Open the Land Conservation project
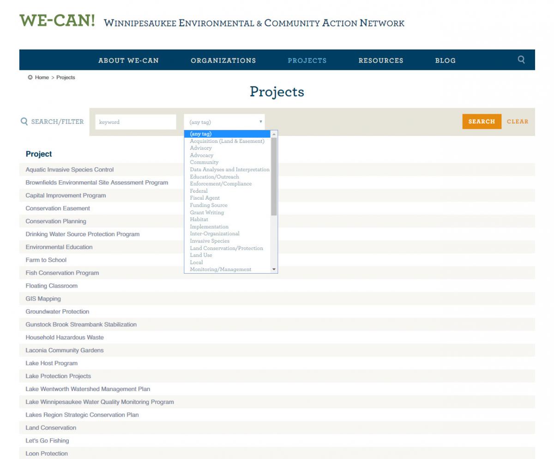The width and height of the screenshot is (554, 459). 51,428
